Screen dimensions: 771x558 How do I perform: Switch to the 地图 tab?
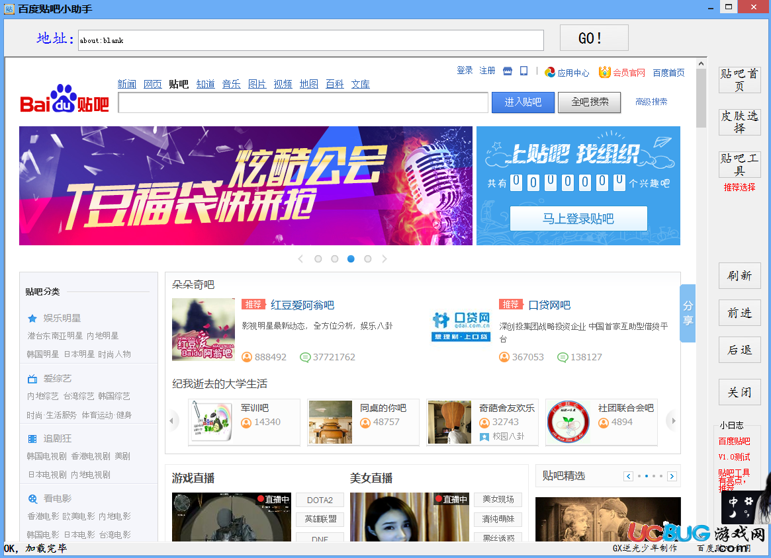point(309,85)
